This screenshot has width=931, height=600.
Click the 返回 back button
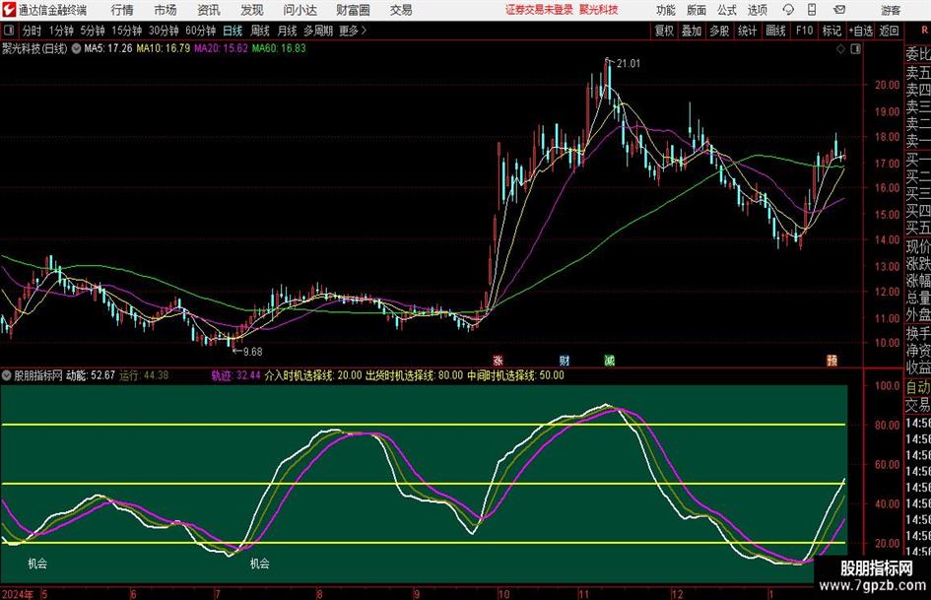[x=889, y=31]
